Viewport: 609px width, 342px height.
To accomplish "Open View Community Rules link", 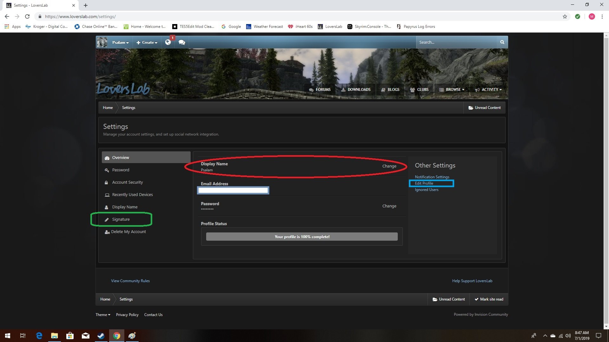I will click(130, 281).
